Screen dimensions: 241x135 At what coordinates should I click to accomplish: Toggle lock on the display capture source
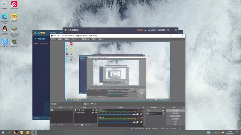(x=96, y=112)
